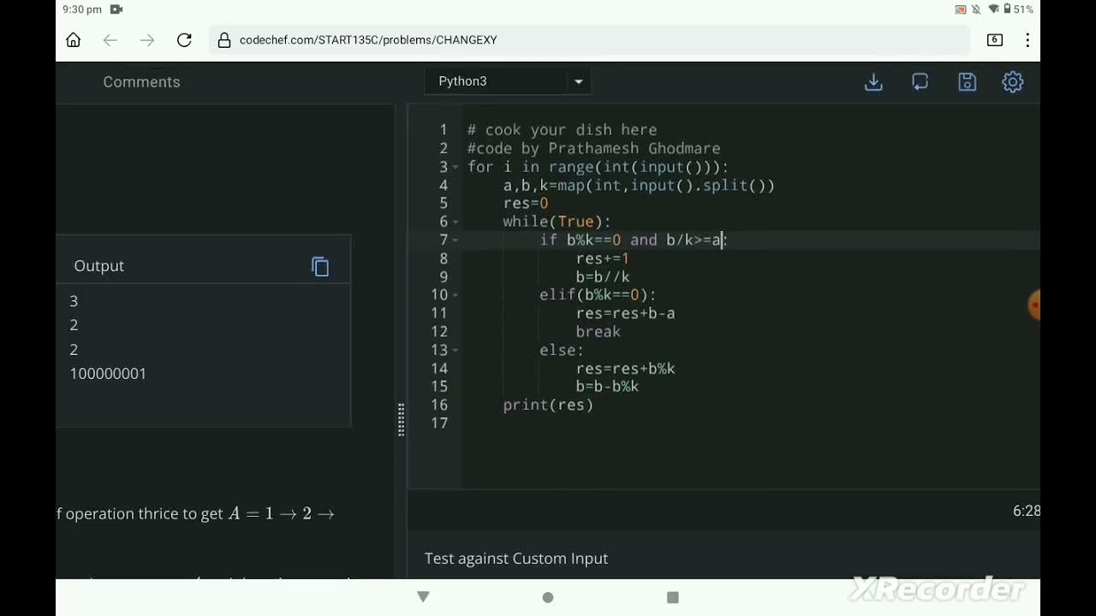Tap the Android recents square button

(x=673, y=597)
